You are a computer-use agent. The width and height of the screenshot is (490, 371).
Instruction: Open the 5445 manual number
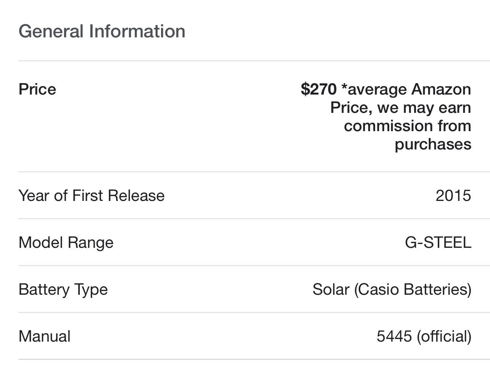coord(394,336)
